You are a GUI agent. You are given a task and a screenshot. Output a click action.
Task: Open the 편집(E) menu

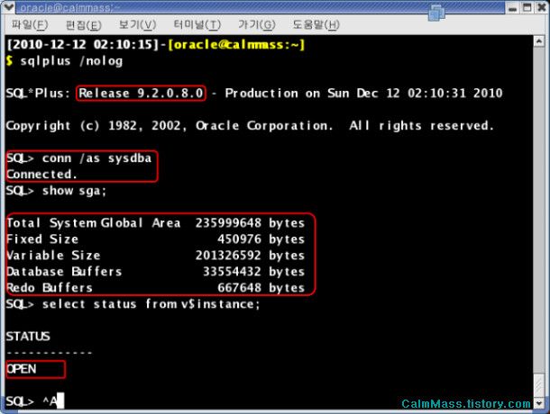(84, 25)
